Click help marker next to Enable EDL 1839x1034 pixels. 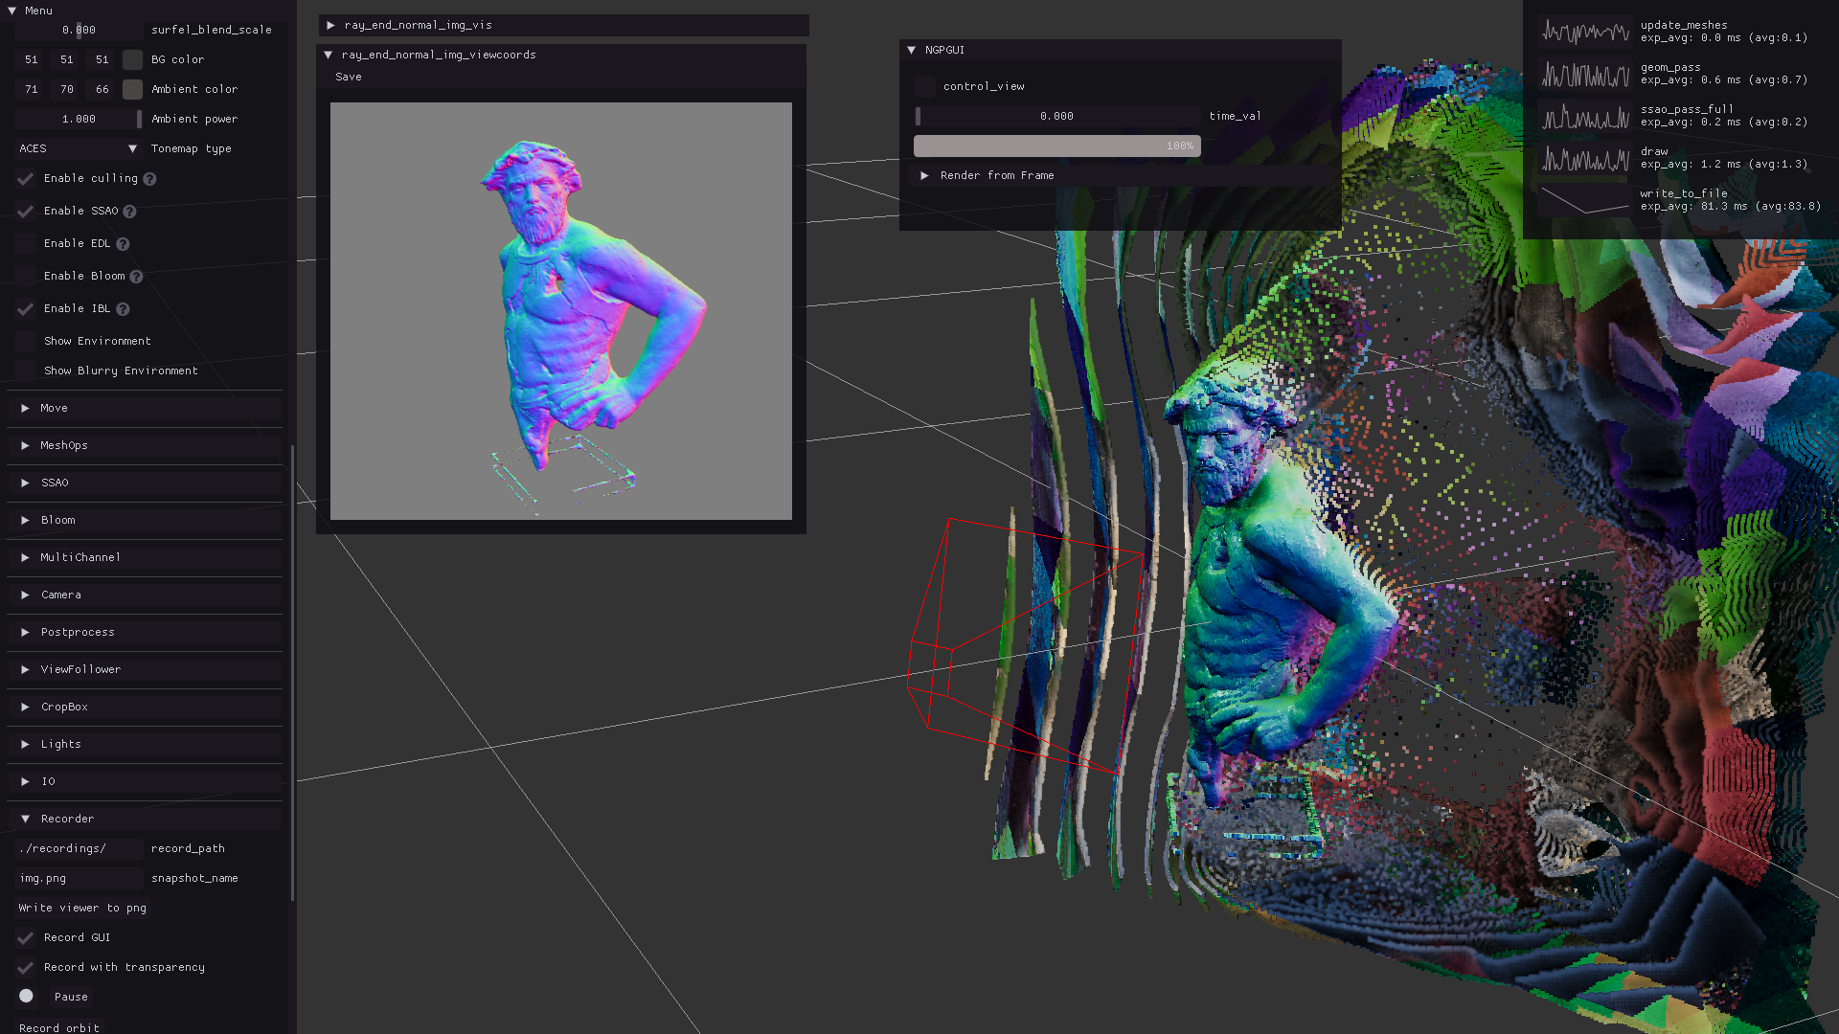[x=123, y=244]
